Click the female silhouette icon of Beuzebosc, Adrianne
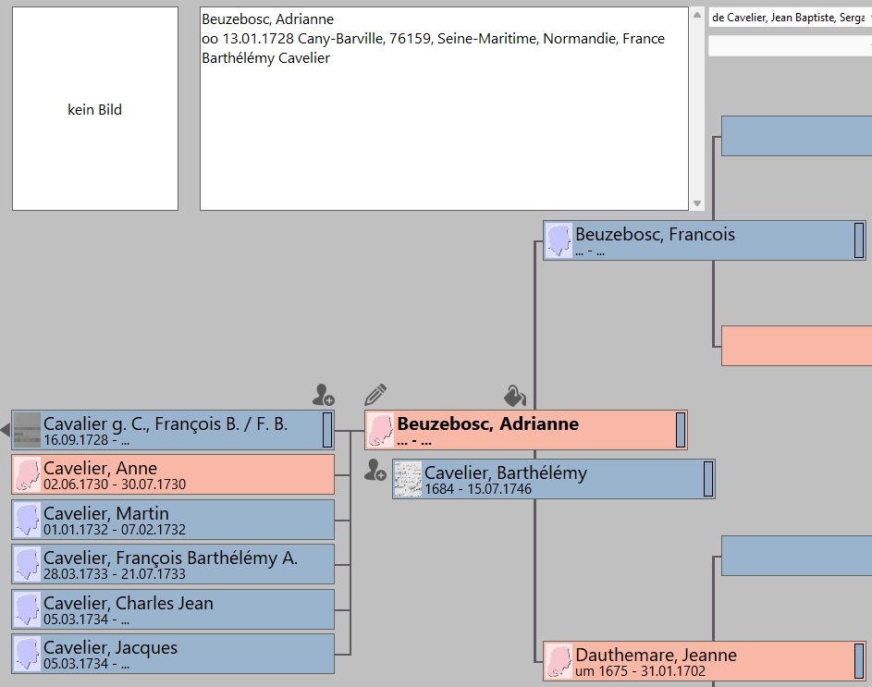The width and height of the screenshot is (872, 687). 381,430
